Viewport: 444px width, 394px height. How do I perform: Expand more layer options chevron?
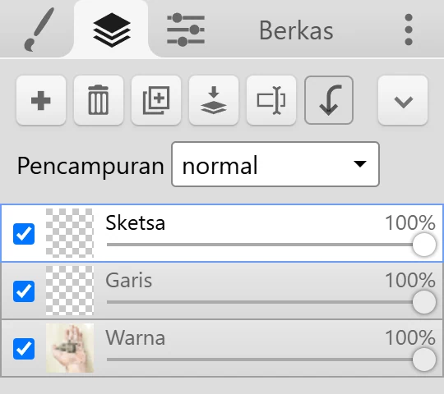[x=403, y=100]
